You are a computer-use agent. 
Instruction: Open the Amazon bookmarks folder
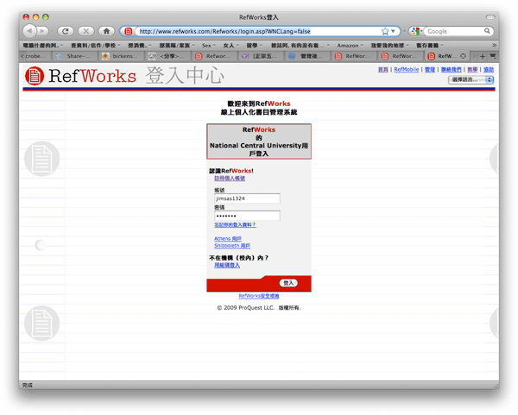click(x=350, y=46)
